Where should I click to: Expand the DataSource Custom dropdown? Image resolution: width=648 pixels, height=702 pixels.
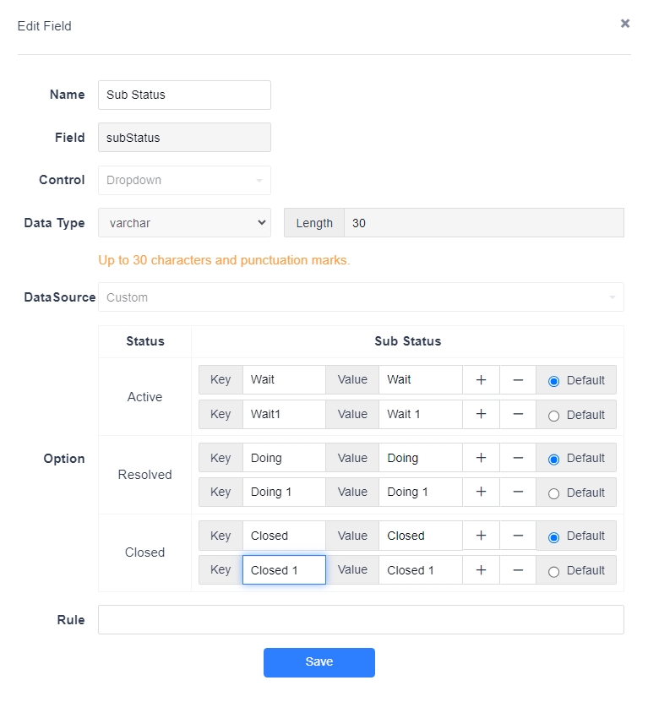click(361, 297)
